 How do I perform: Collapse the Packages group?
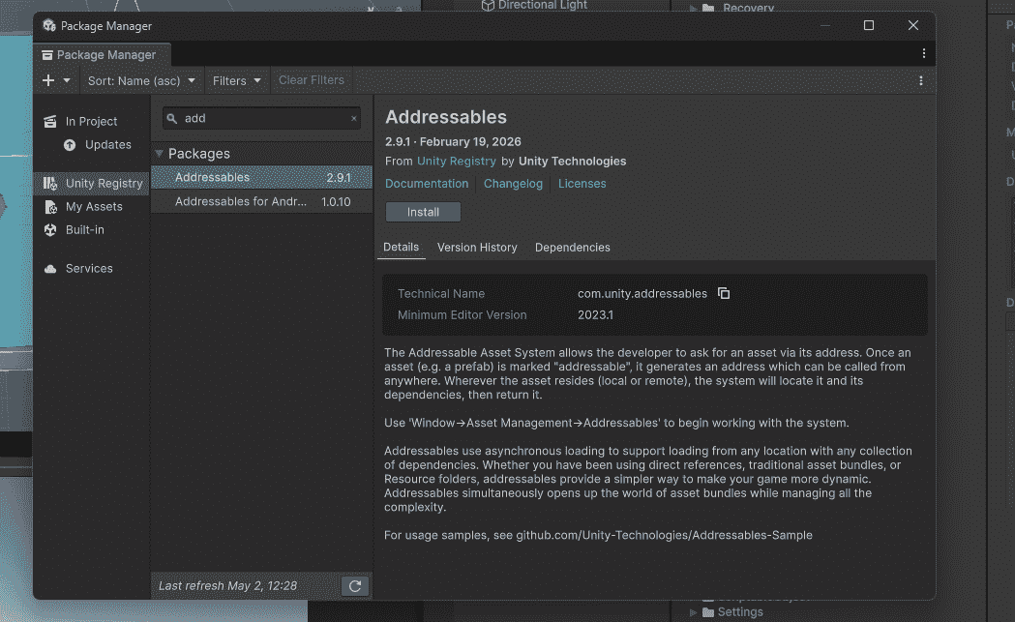159,154
